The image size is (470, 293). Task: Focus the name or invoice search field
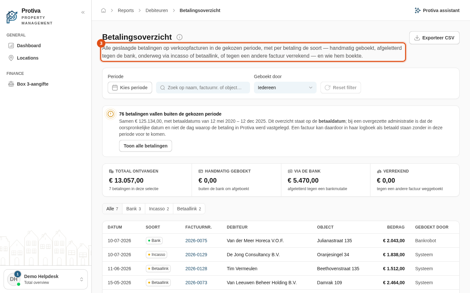pyautogui.click(x=203, y=88)
